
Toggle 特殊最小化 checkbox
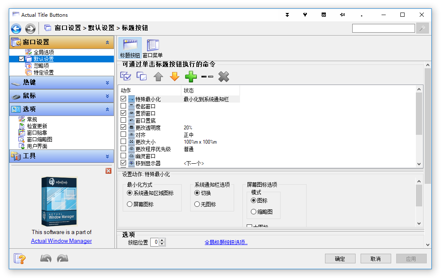[123, 99]
